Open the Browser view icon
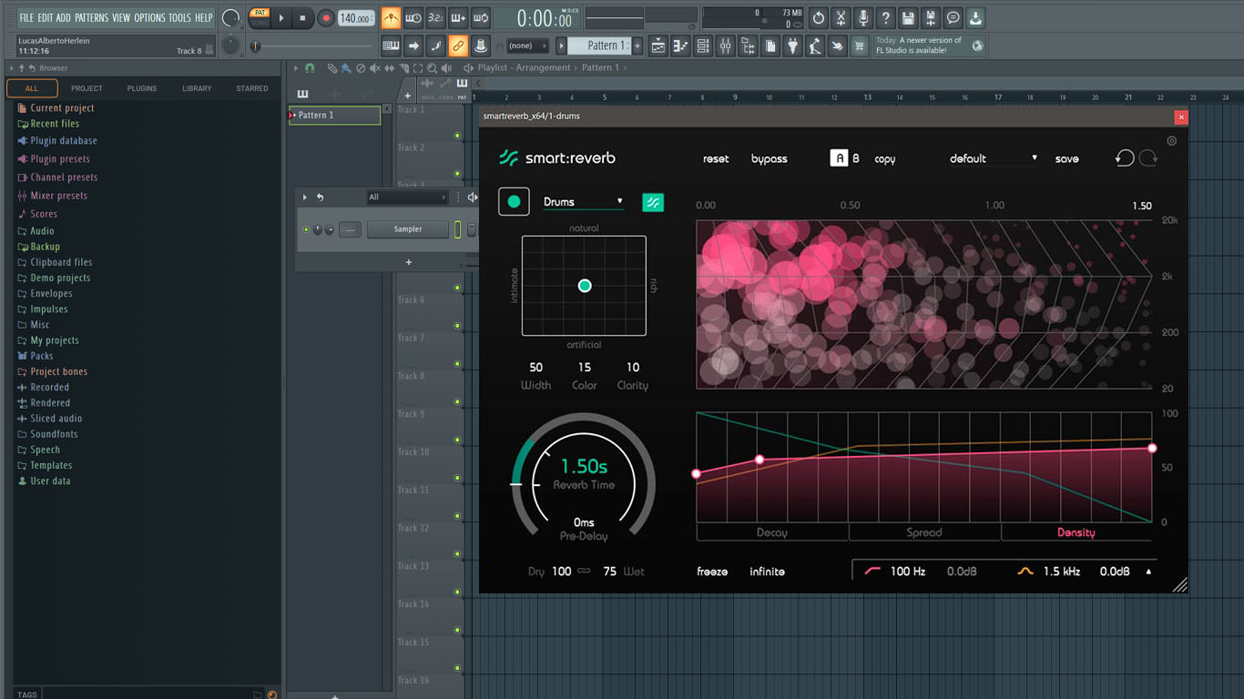 click(748, 46)
